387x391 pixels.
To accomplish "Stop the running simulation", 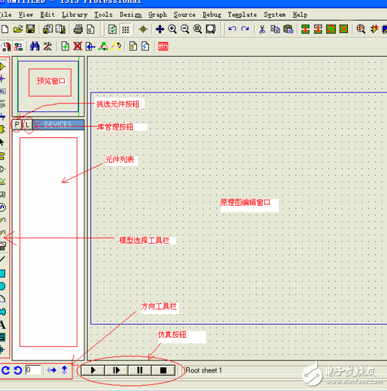I will click(x=163, y=370).
